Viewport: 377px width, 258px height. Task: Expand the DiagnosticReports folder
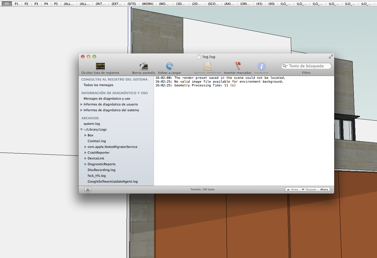coord(86,164)
